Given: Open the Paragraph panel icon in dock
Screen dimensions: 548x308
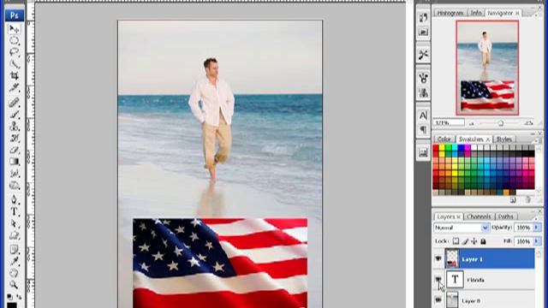Looking at the screenshot, I should click(x=423, y=130).
